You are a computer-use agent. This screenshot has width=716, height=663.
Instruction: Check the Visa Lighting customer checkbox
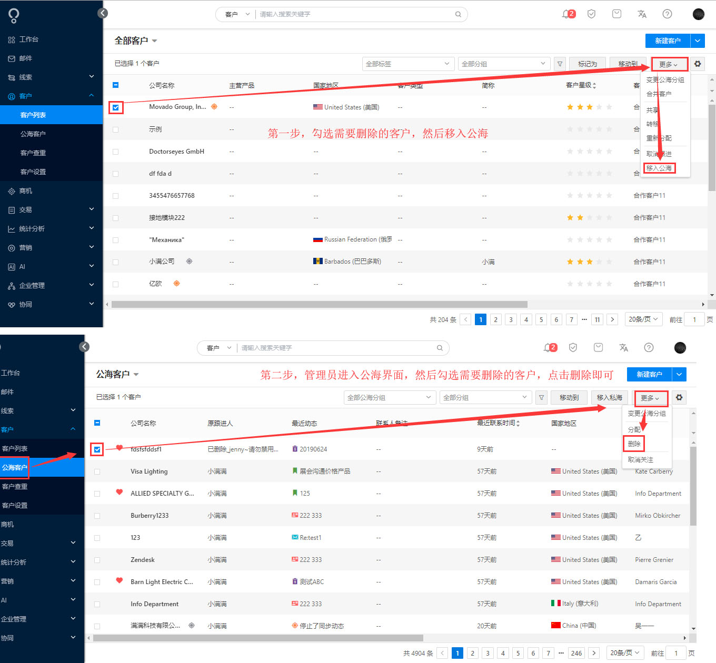point(97,471)
